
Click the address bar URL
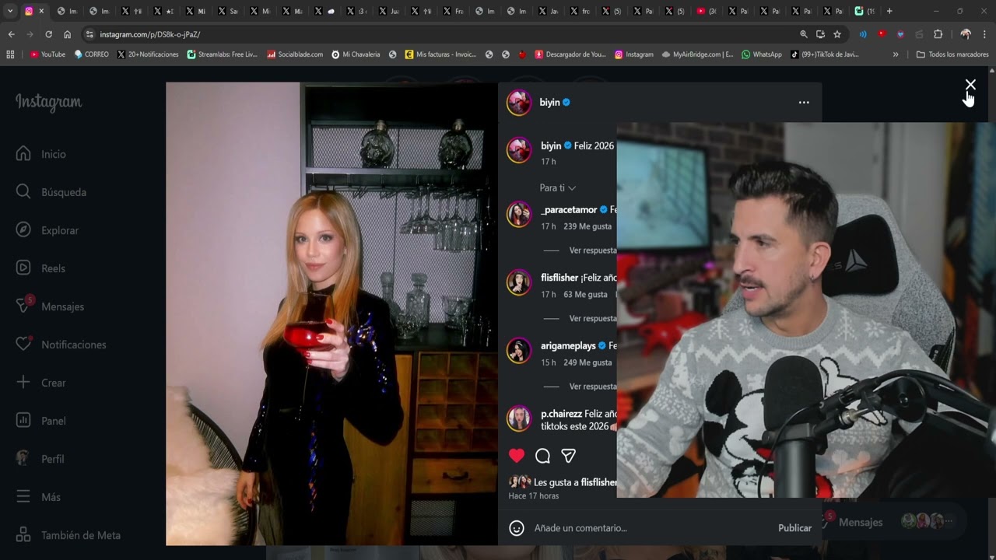149,34
